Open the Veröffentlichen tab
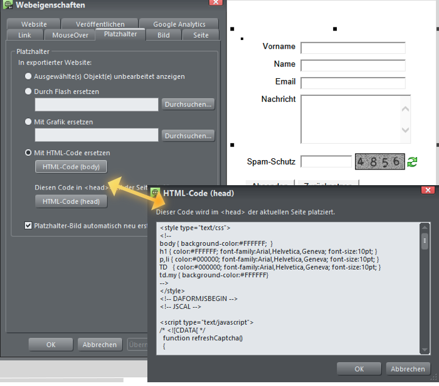This screenshot has width=439, height=386. pyautogui.click(x=100, y=24)
